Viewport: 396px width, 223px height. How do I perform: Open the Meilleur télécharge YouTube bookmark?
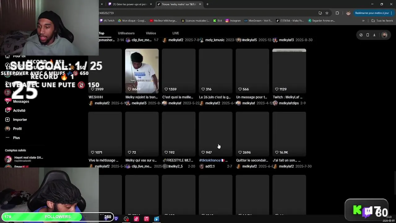(163, 21)
